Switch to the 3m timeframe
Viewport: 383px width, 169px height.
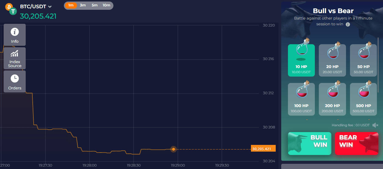tap(83, 5)
